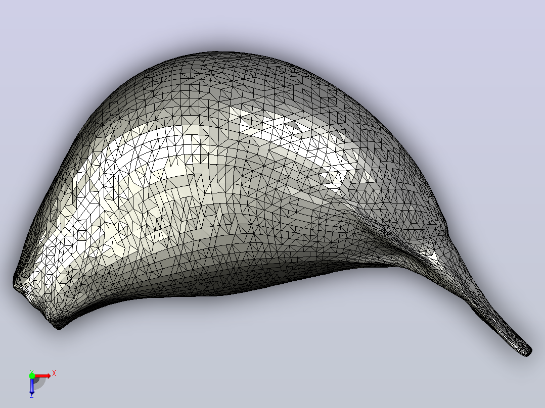Click the blue Z axis arrow of triad
Image resolution: width=545 pixels, height=408 pixels.
[x=32, y=387]
